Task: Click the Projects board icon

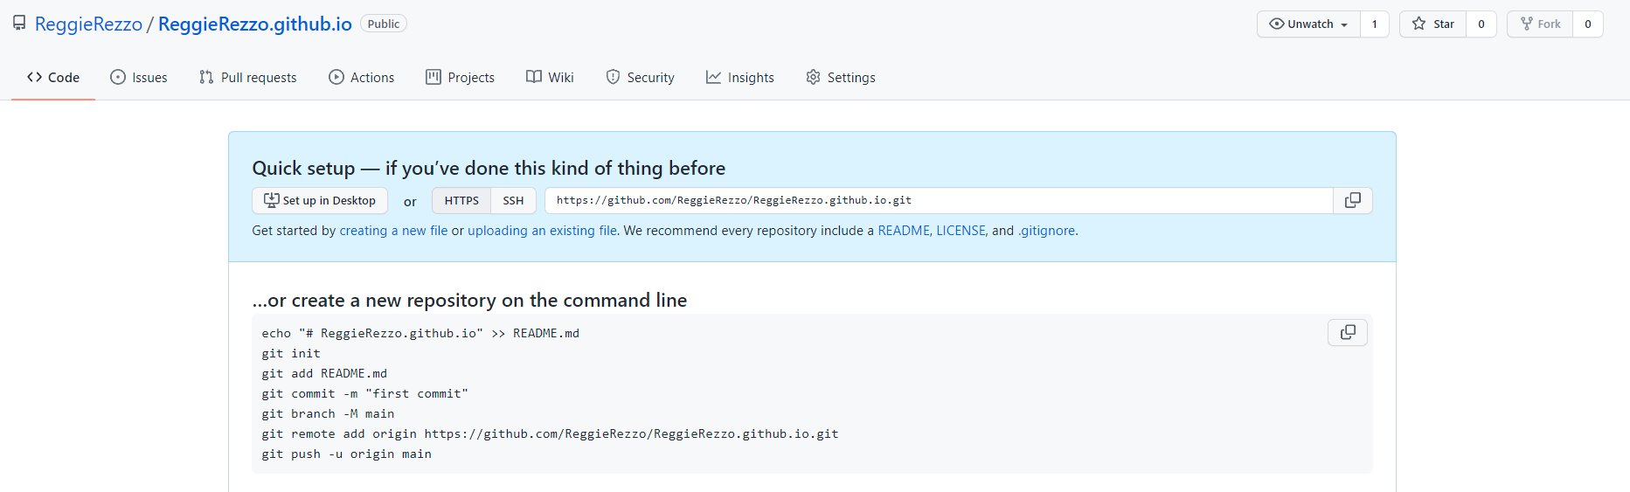Action: [x=434, y=77]
